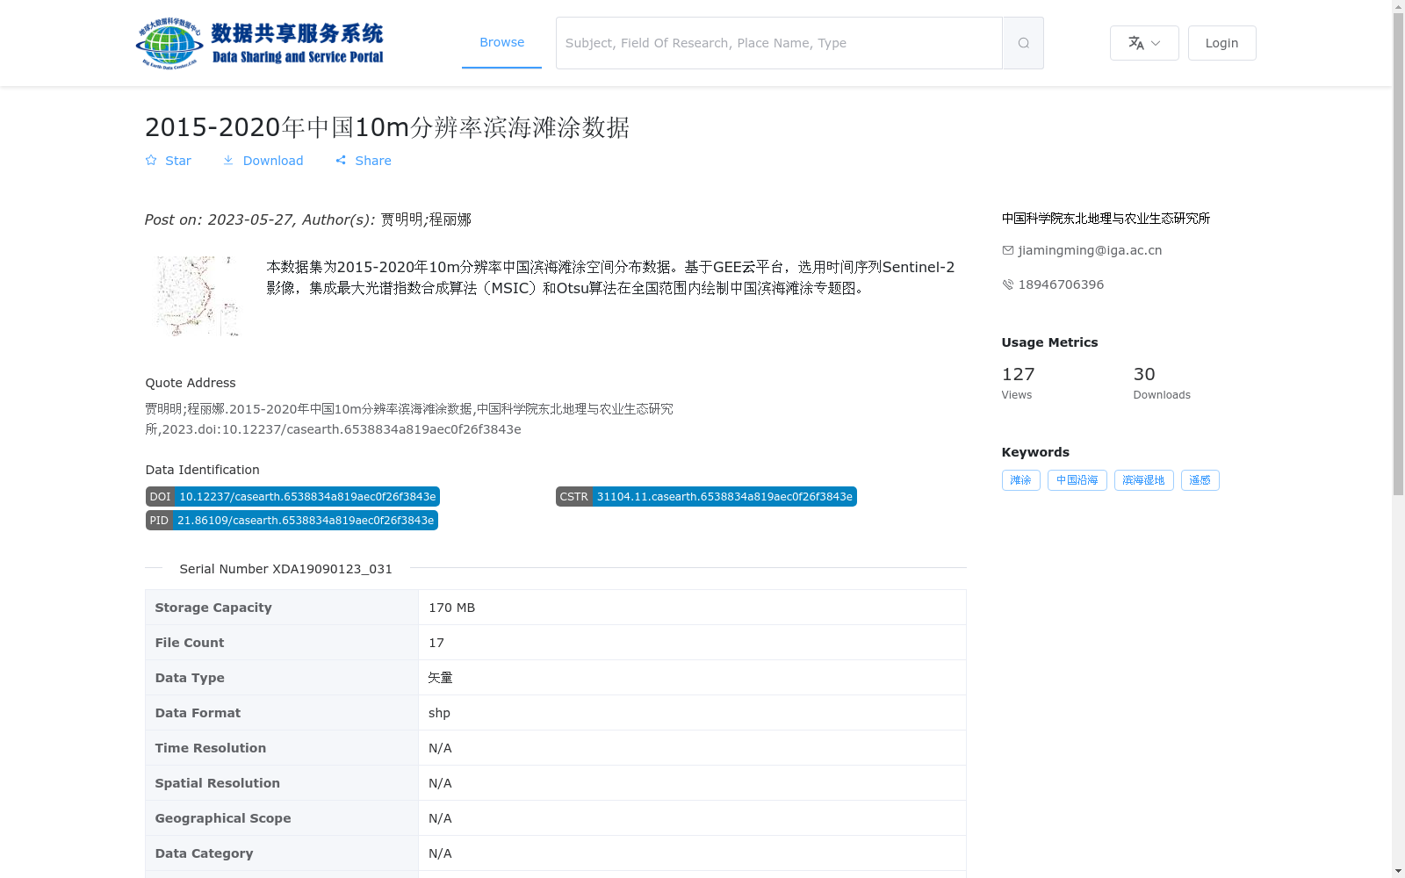Image resolution: width=1405 pixels, height=878 pixels.
Task: Click the Post on date and authors line
Action: point(308,219)
